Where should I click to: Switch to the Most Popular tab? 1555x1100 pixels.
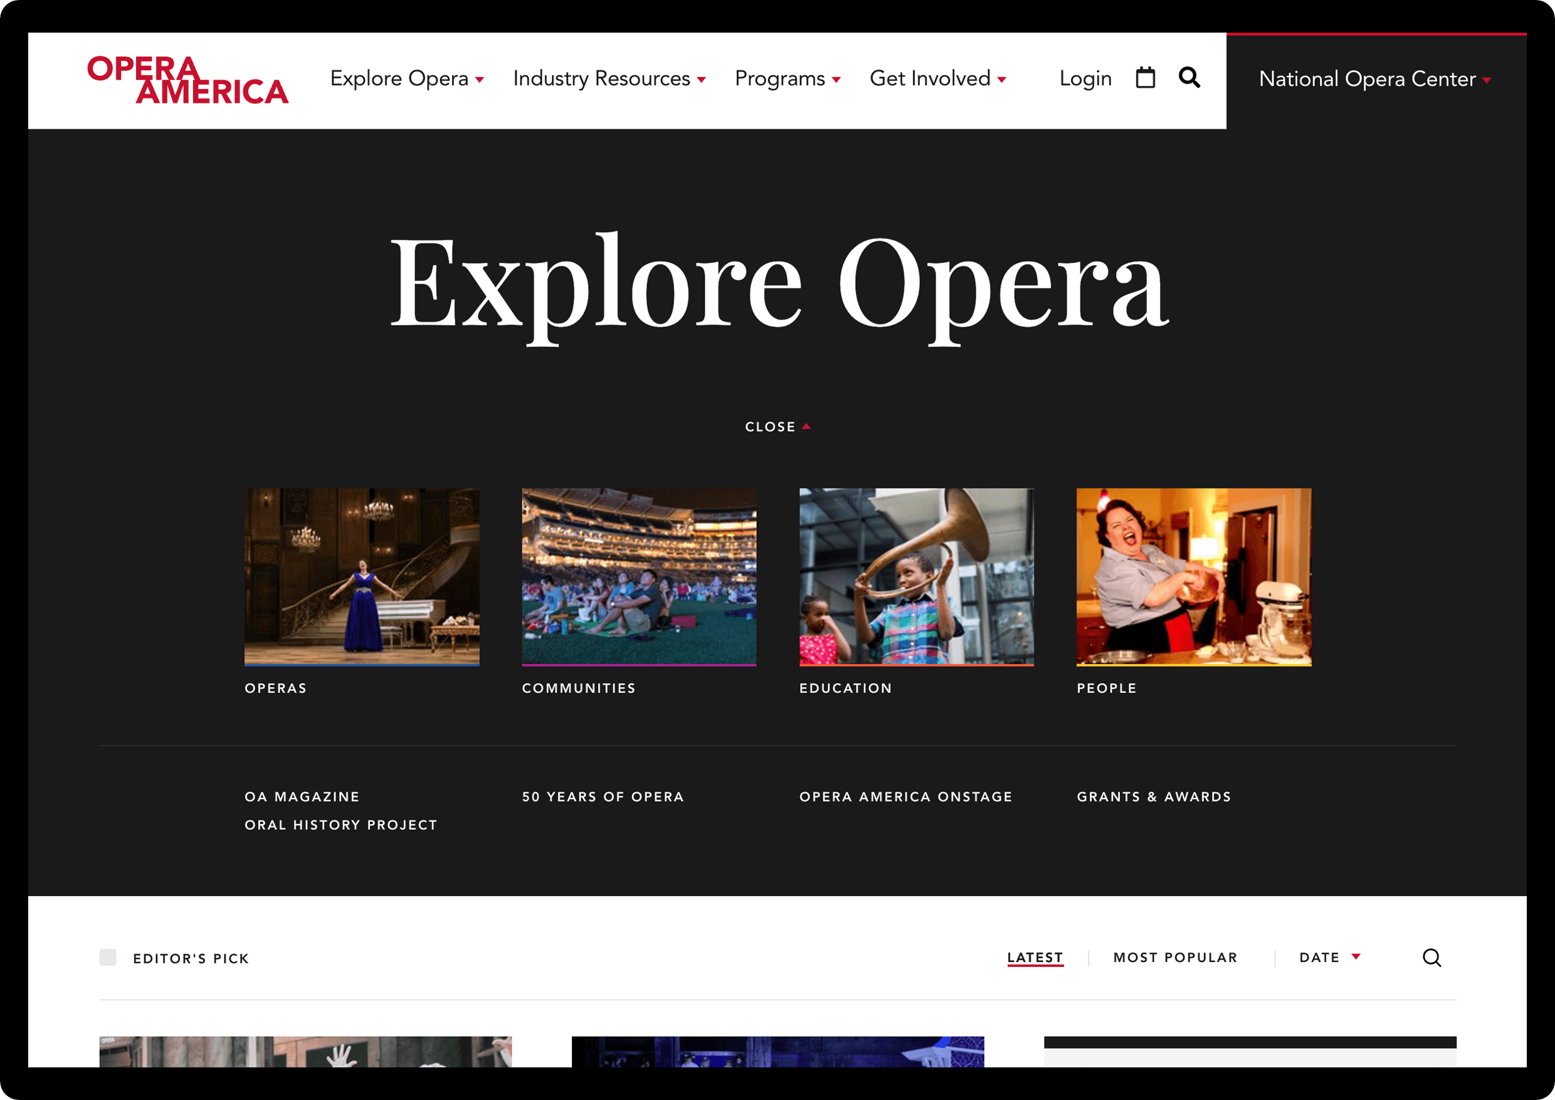1175,957
